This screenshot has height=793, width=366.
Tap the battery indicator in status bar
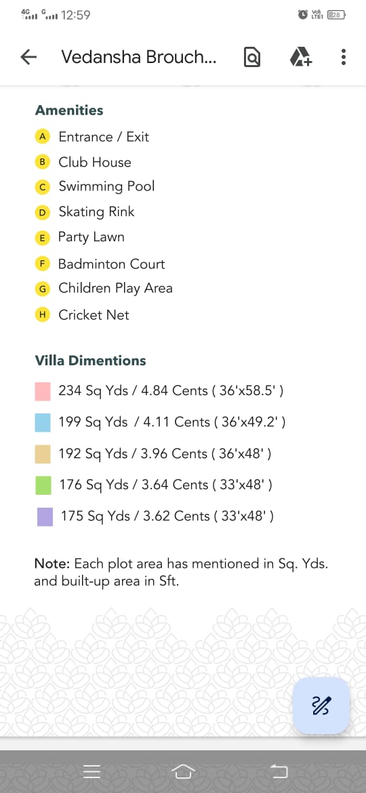tap(336, 15)
